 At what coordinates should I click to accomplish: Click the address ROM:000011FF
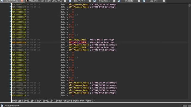[x=19, y=80]
